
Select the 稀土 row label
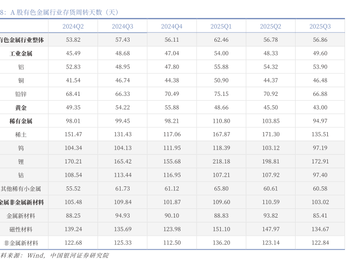[21, 135]
